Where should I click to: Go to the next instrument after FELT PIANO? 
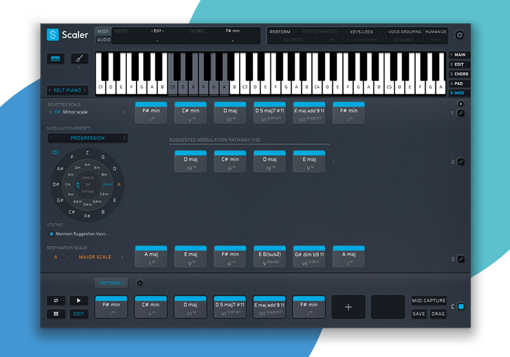click(85, 90)
